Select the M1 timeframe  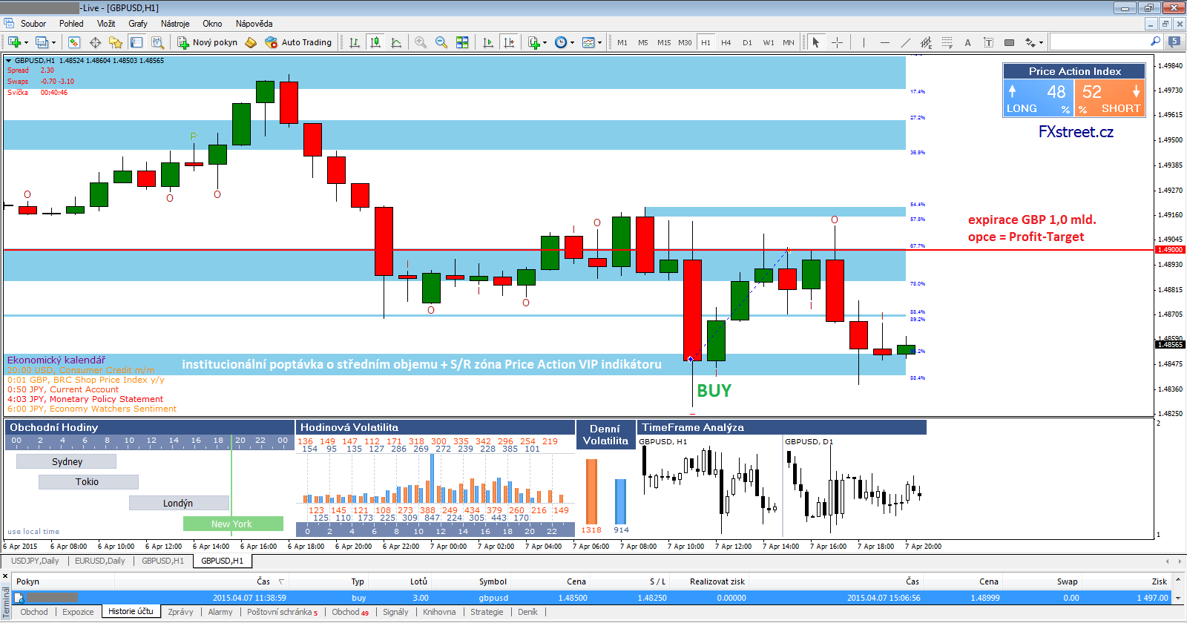622,42
